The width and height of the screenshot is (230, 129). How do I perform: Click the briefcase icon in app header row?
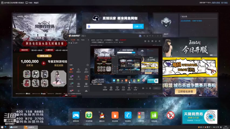click(145, 41)
